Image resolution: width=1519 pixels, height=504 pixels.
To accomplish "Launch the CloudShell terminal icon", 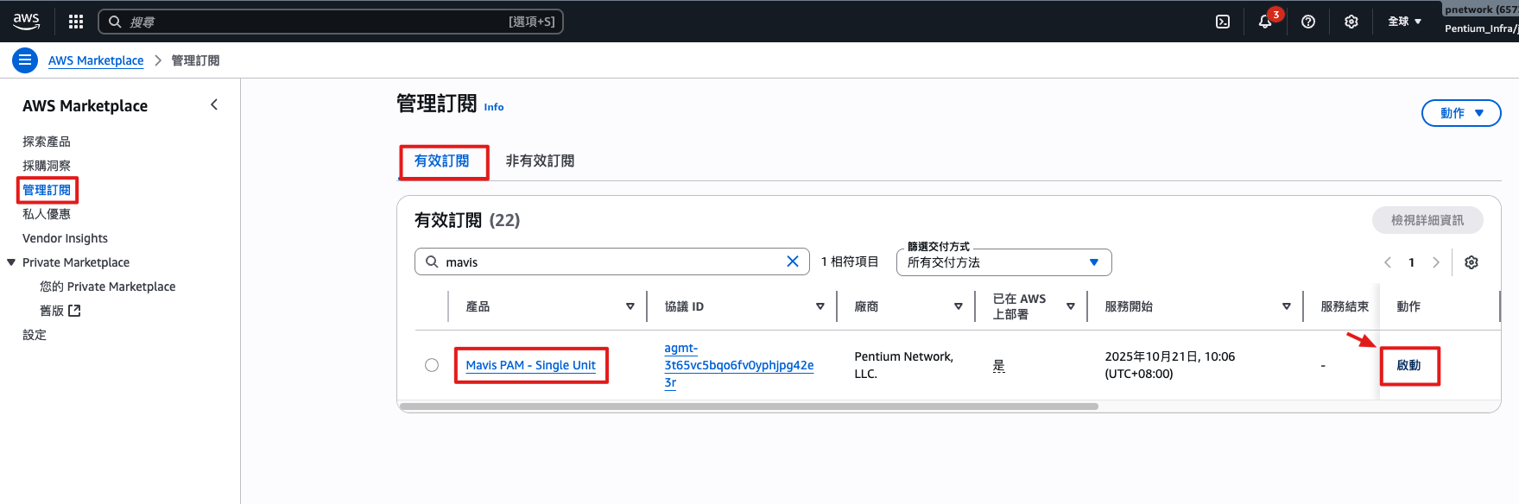I will point(1223,22).
